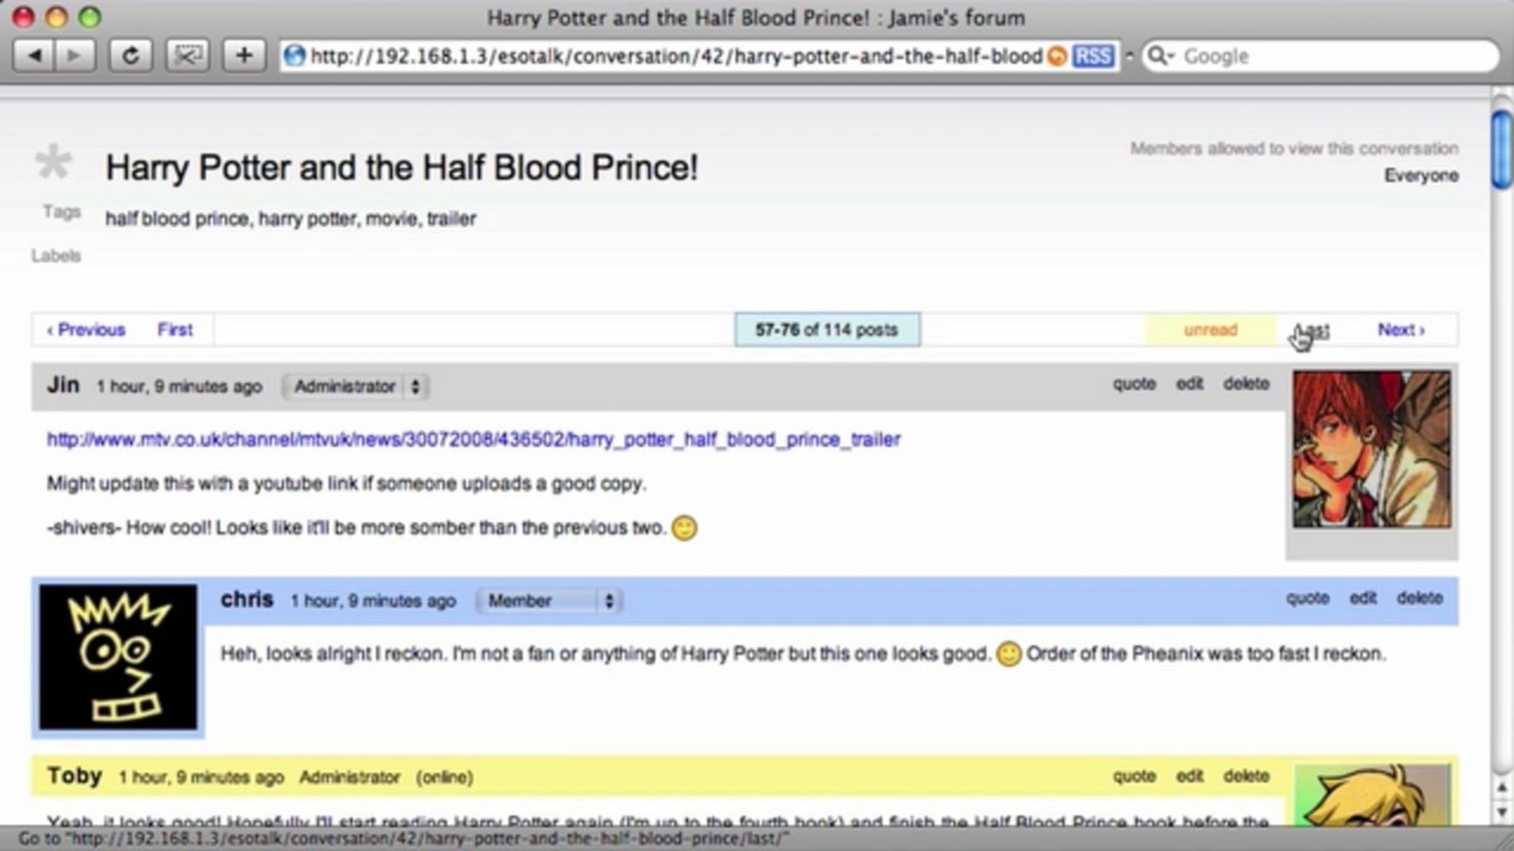Delete Toby's post
This screenshot has height=851, width=1514.
pos(1247,776)
